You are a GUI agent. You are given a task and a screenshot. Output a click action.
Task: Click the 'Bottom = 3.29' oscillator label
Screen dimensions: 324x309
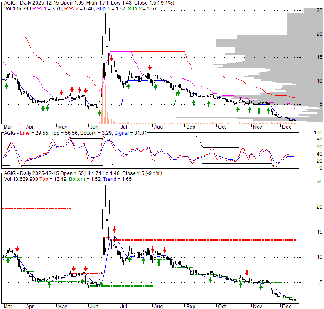coord(96,133)
